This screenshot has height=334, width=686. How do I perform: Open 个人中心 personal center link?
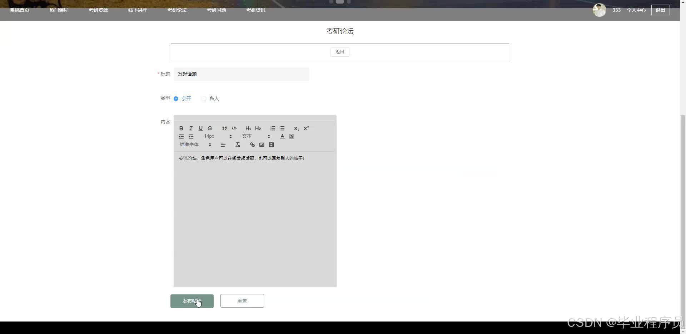pyautogui.click(x=636, y=10)
